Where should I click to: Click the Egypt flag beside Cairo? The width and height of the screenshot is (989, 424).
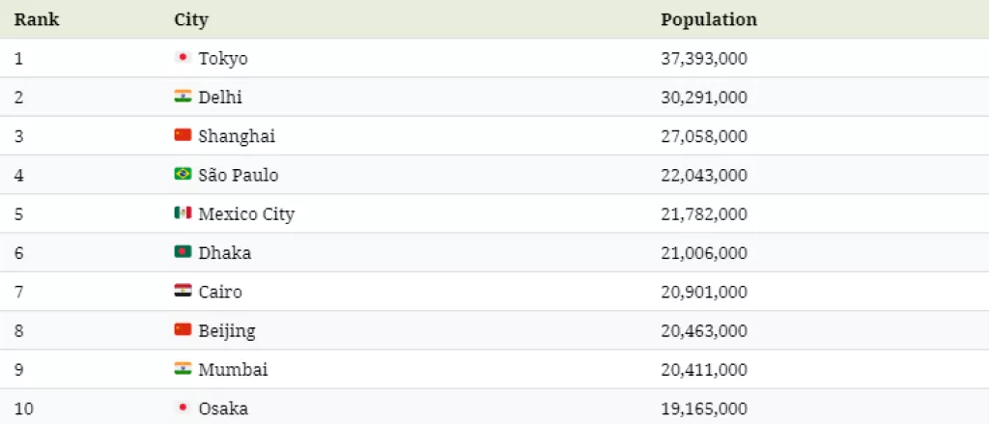click(x=183, y=291)
